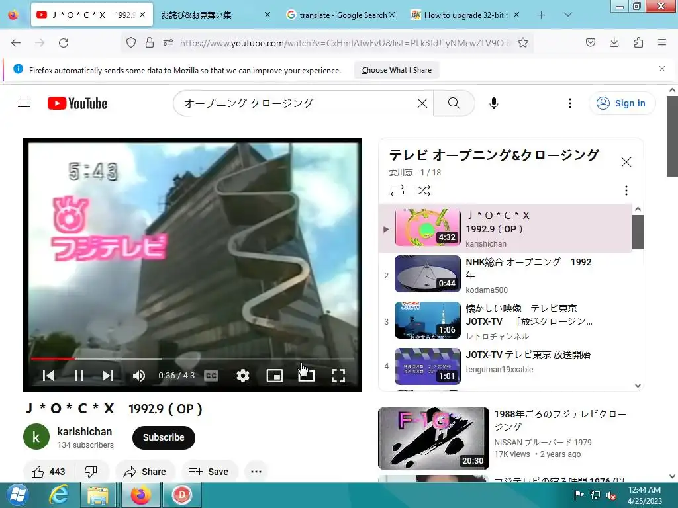Start voice search with microphone
Image resolution: width=678 pixels, height=508 pixels.
coord(494,103)
